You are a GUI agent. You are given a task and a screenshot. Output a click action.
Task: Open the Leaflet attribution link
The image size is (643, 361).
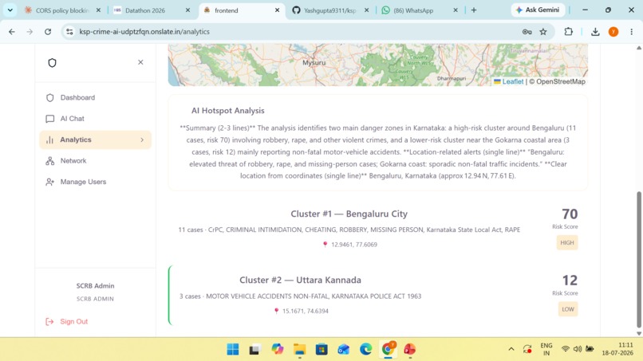508,81
